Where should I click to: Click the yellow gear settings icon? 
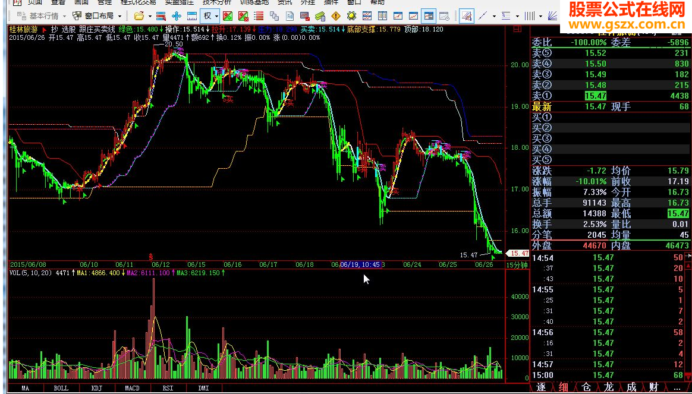point(351,16)
